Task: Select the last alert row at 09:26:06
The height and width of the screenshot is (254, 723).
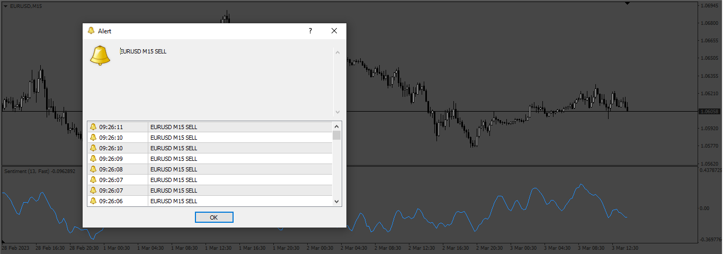Action: click(x=210, y=201)
